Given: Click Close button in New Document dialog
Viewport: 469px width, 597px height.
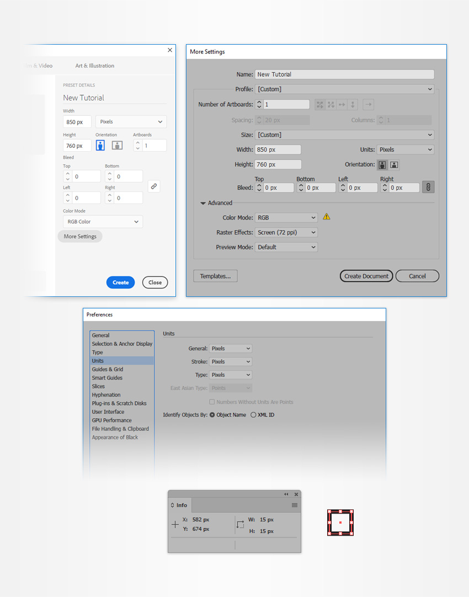Looking at the screenshot, I should coord(155,282).
